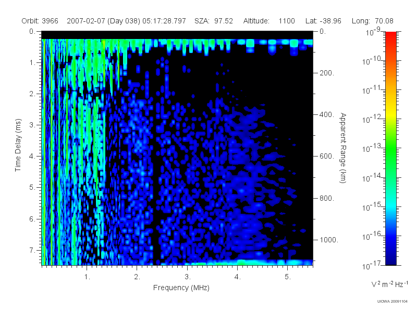Click the '2.' frequency tick label

tap(137, 277)
